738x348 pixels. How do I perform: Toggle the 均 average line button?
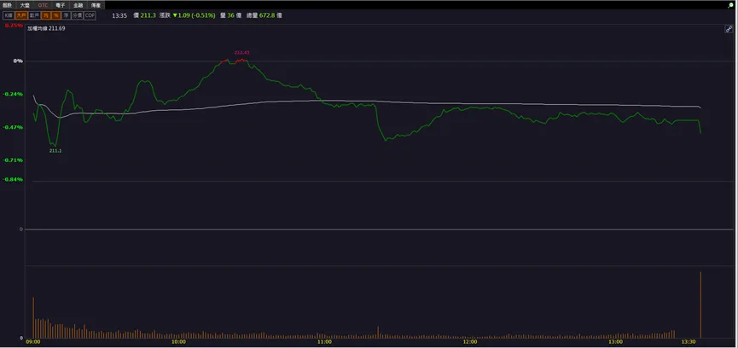pyautogui.click(x=46, y=15)
